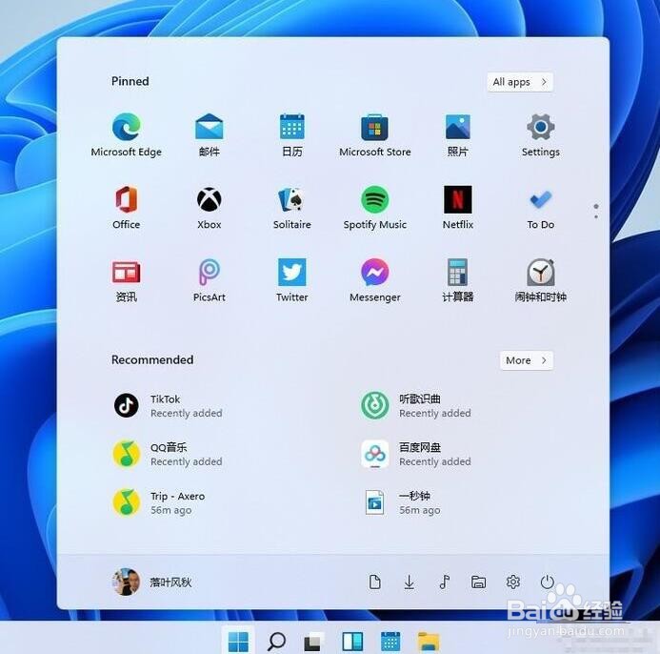Viewport: 660px width, 654px height.
Task: Open the 一秒钟 recent file
Action: point(402,502)
